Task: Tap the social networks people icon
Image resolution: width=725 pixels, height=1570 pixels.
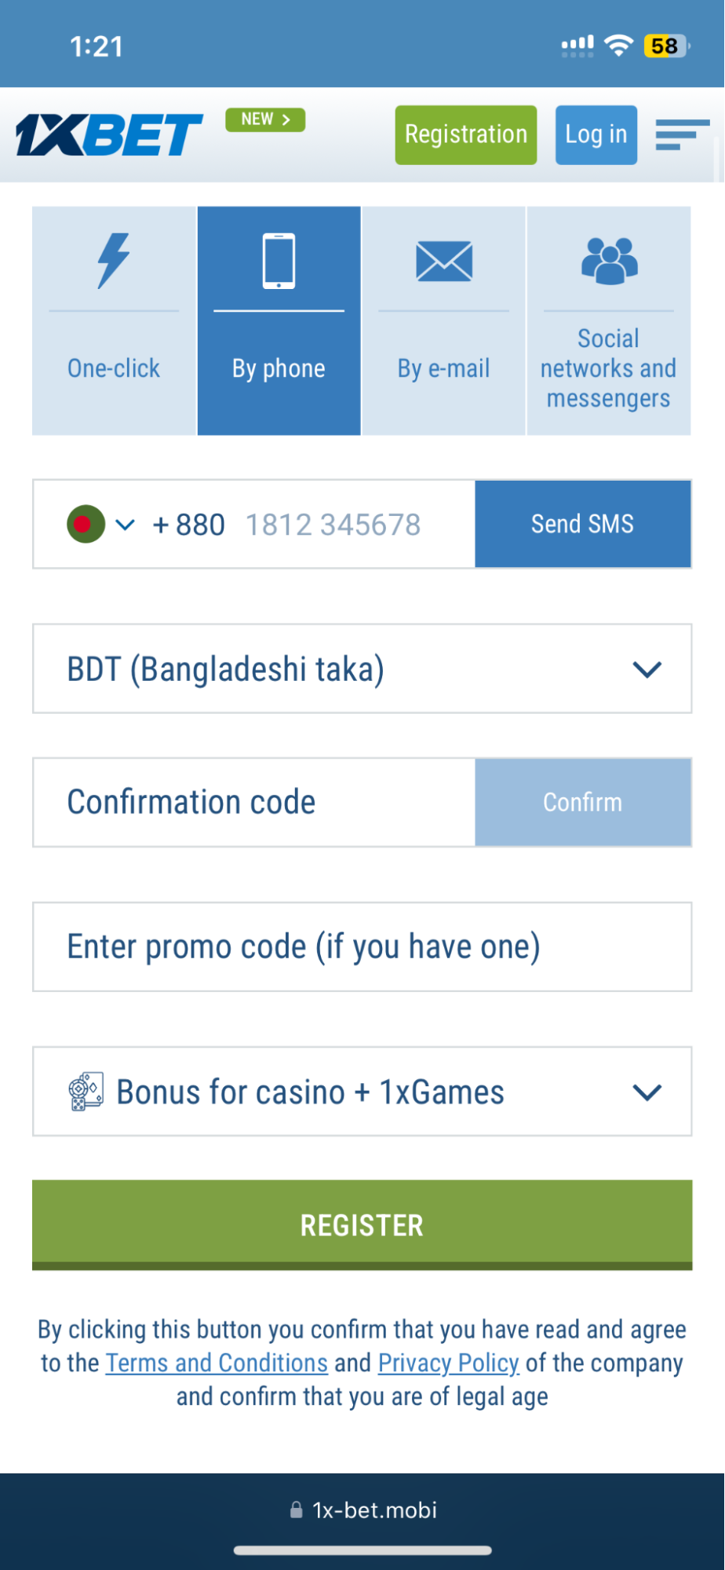Action: (609, 261)
